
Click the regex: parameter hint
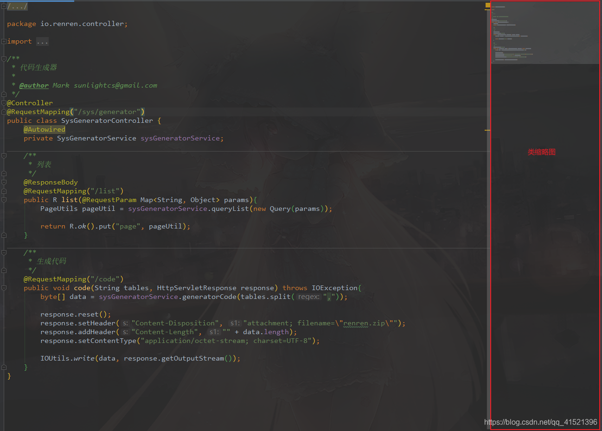308,297
